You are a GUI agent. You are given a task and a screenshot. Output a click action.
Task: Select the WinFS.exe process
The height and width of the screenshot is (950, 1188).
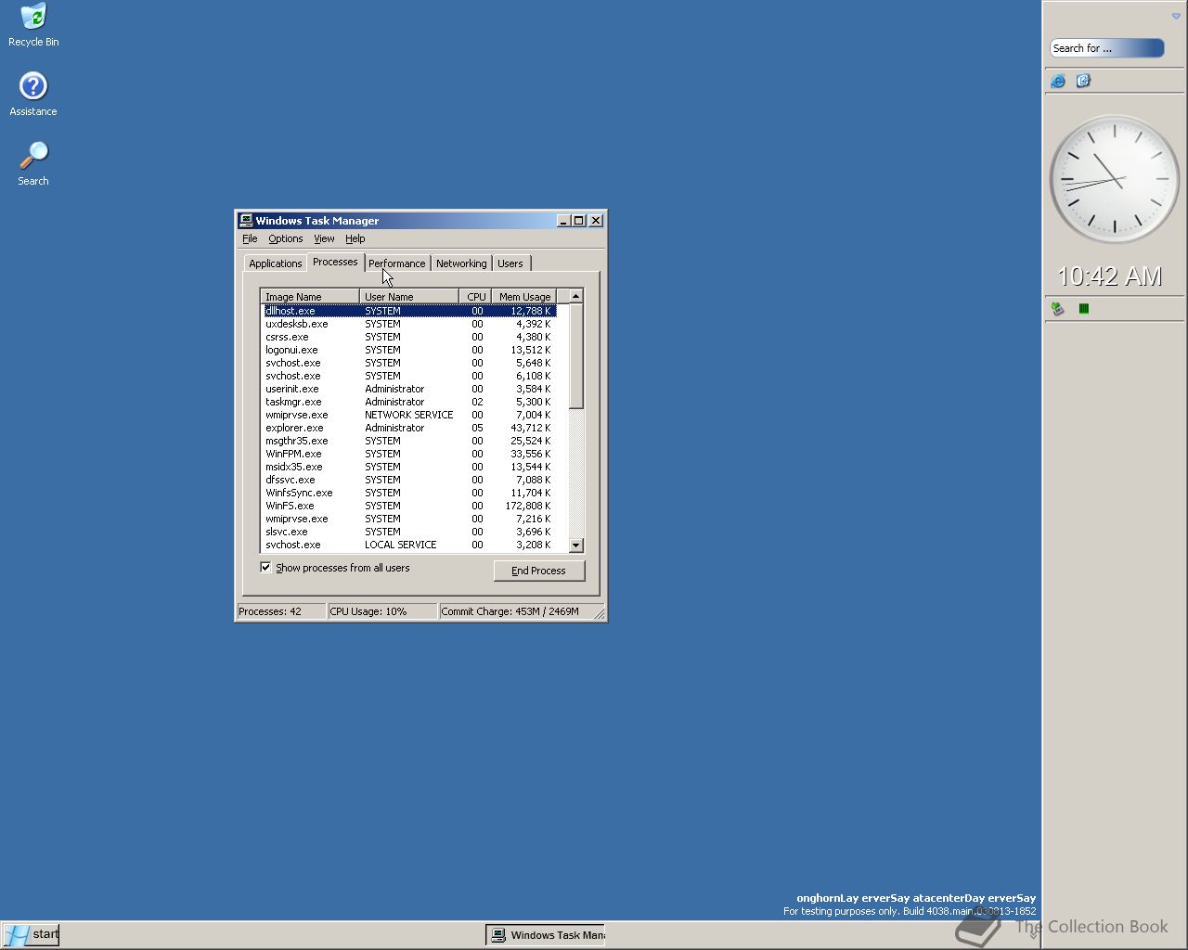click(408, 506)
